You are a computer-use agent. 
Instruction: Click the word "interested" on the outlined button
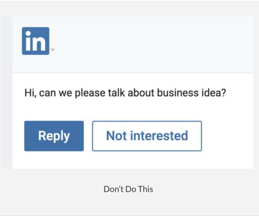(x=159, y=135)
